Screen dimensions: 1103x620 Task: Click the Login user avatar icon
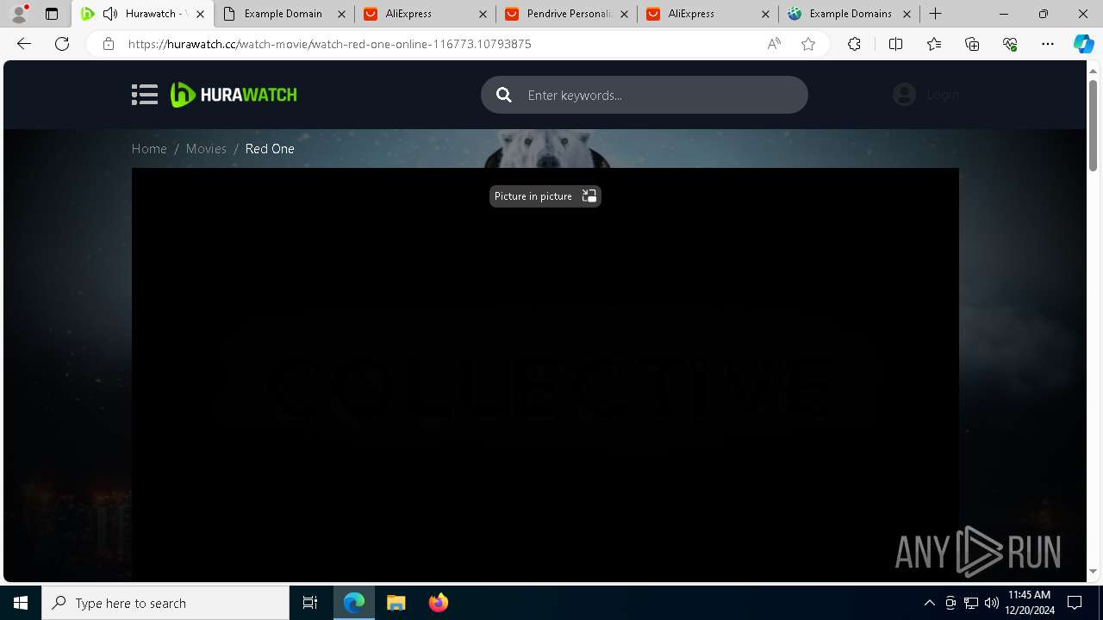(x=904, y=95)
